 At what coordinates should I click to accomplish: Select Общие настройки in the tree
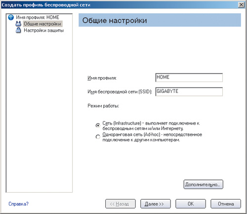(42, 24)
